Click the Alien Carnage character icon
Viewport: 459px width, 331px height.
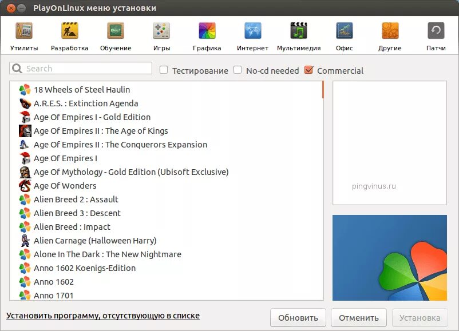click(25, 241)
